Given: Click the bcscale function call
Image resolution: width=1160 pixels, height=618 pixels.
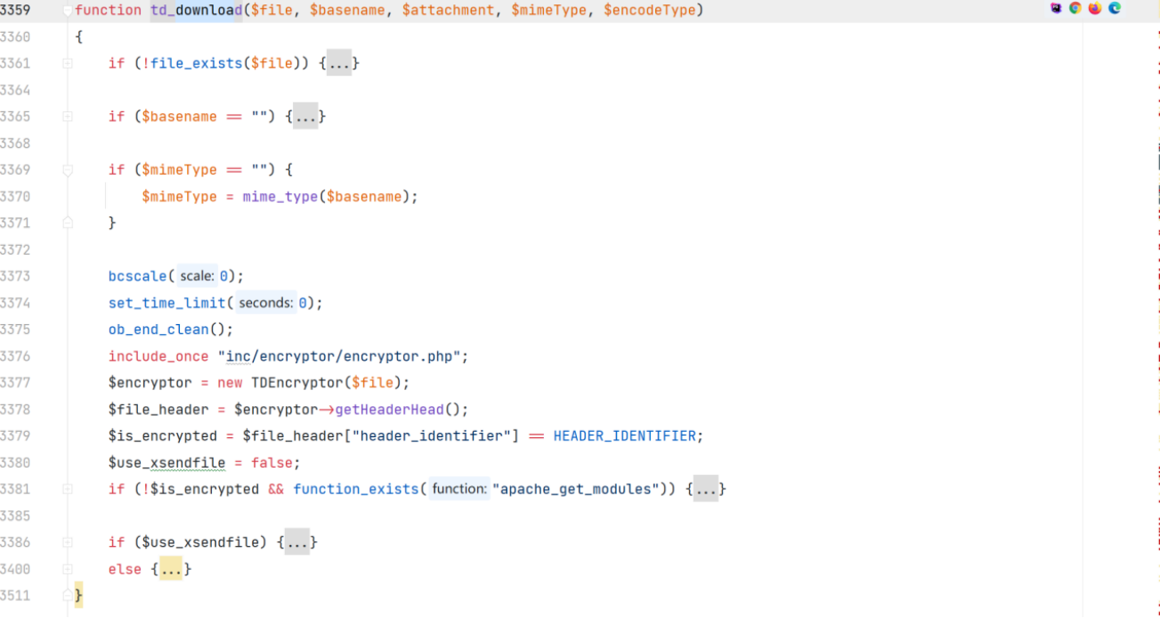Looking at the screenshot, I should pos(138,276).
